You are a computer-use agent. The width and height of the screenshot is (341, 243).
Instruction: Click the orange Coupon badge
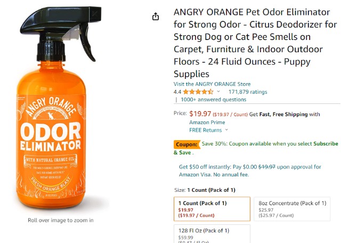(x=186, y=144)
